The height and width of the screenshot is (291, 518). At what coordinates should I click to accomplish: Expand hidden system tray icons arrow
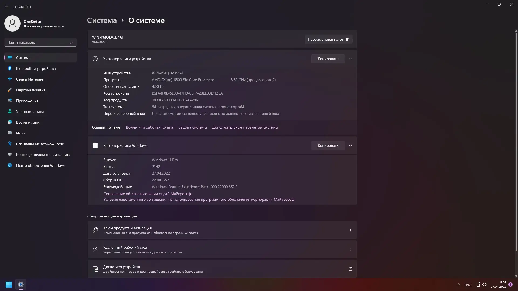(x=458, y=285)
